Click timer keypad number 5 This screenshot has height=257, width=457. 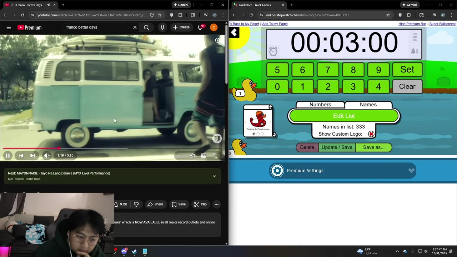[277, 70]
